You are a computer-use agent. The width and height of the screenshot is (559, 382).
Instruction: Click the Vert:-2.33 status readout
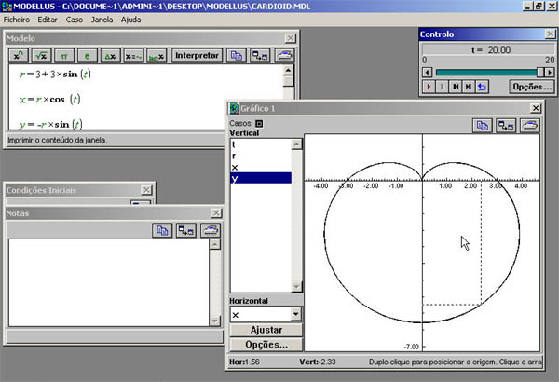[x=318, y=362]
